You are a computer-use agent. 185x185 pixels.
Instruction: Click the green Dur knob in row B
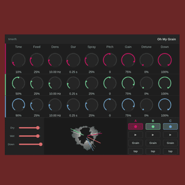point(73,83)
